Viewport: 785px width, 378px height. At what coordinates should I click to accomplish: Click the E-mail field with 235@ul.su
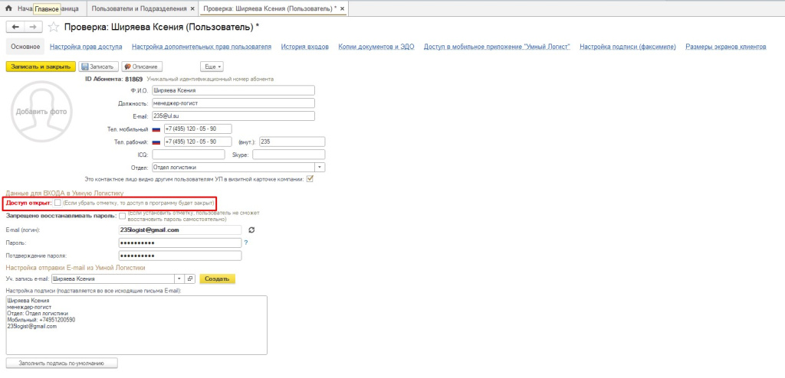click(x=233, y=116)
